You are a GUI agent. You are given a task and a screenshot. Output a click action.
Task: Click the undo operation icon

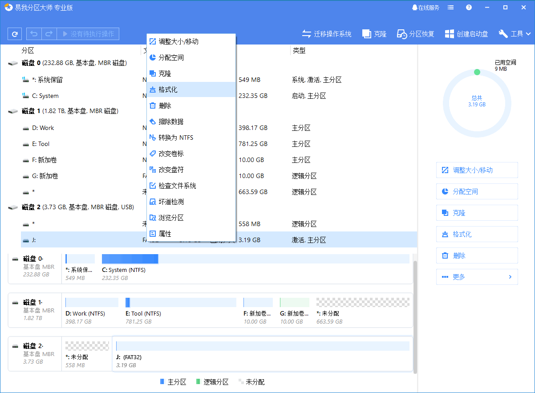tap(34, 33)
